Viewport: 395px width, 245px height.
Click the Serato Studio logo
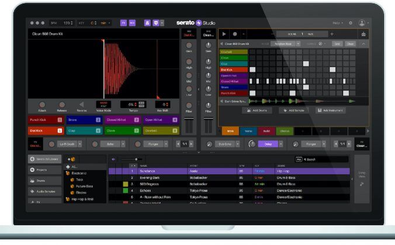196,23
